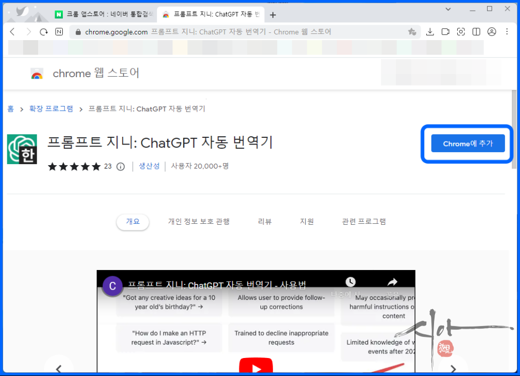This screenshot has height=376, width=520.
Task: Open the Naver N home icon in toolbar
Action: coord(59,32)
